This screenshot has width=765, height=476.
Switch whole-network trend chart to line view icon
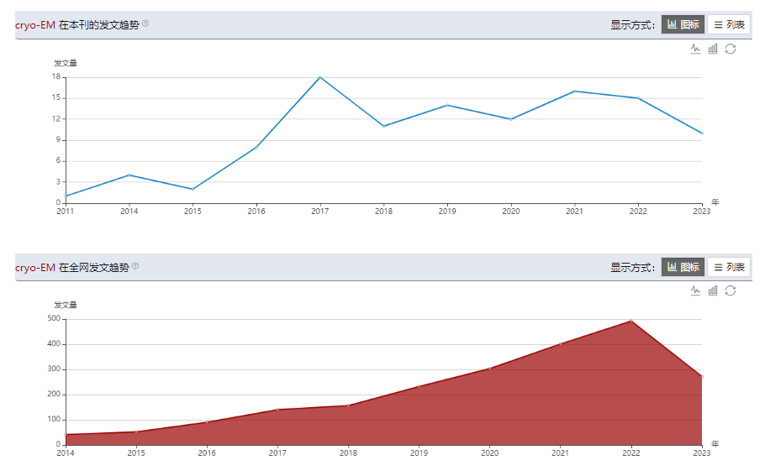coord(695,290)
